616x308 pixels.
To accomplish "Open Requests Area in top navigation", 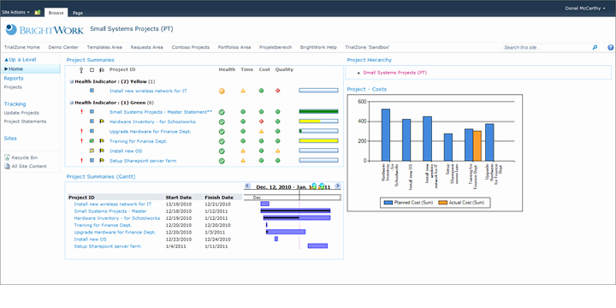I will (x=147, y=47).
